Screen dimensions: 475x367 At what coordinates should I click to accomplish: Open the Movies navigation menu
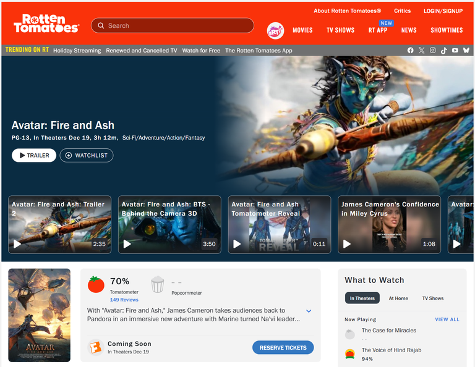[302, 30]
